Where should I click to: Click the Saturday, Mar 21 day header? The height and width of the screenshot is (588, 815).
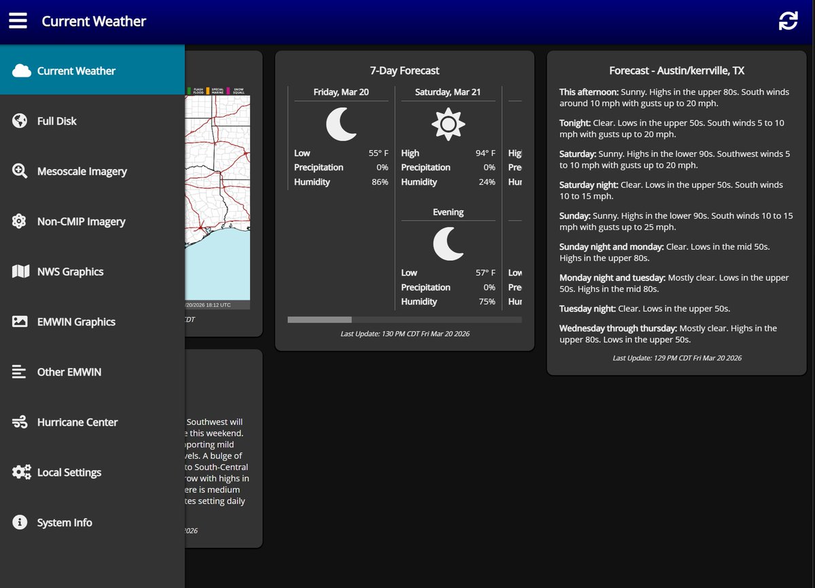click(448, 92)
